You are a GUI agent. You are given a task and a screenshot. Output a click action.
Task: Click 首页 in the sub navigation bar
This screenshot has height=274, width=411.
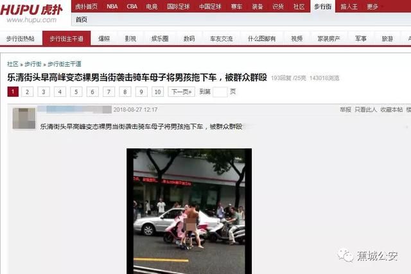tap(82, 19)
